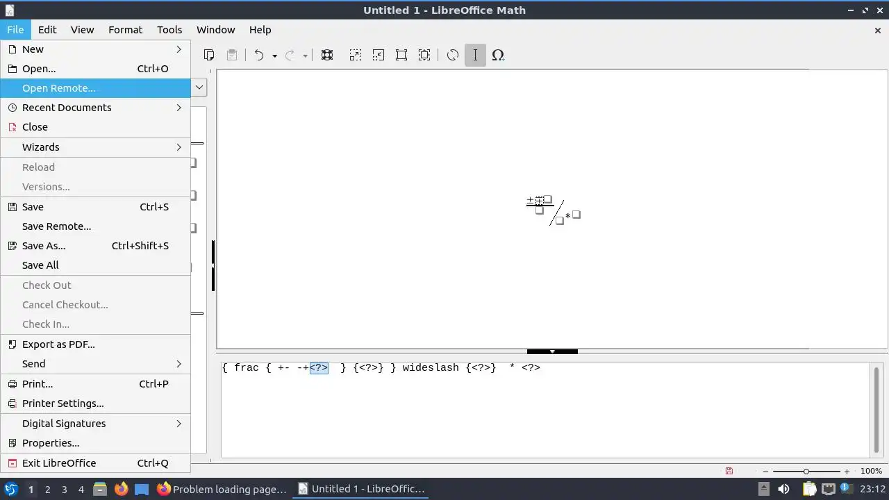Choose Save As... from the menu

click(95, 246)
